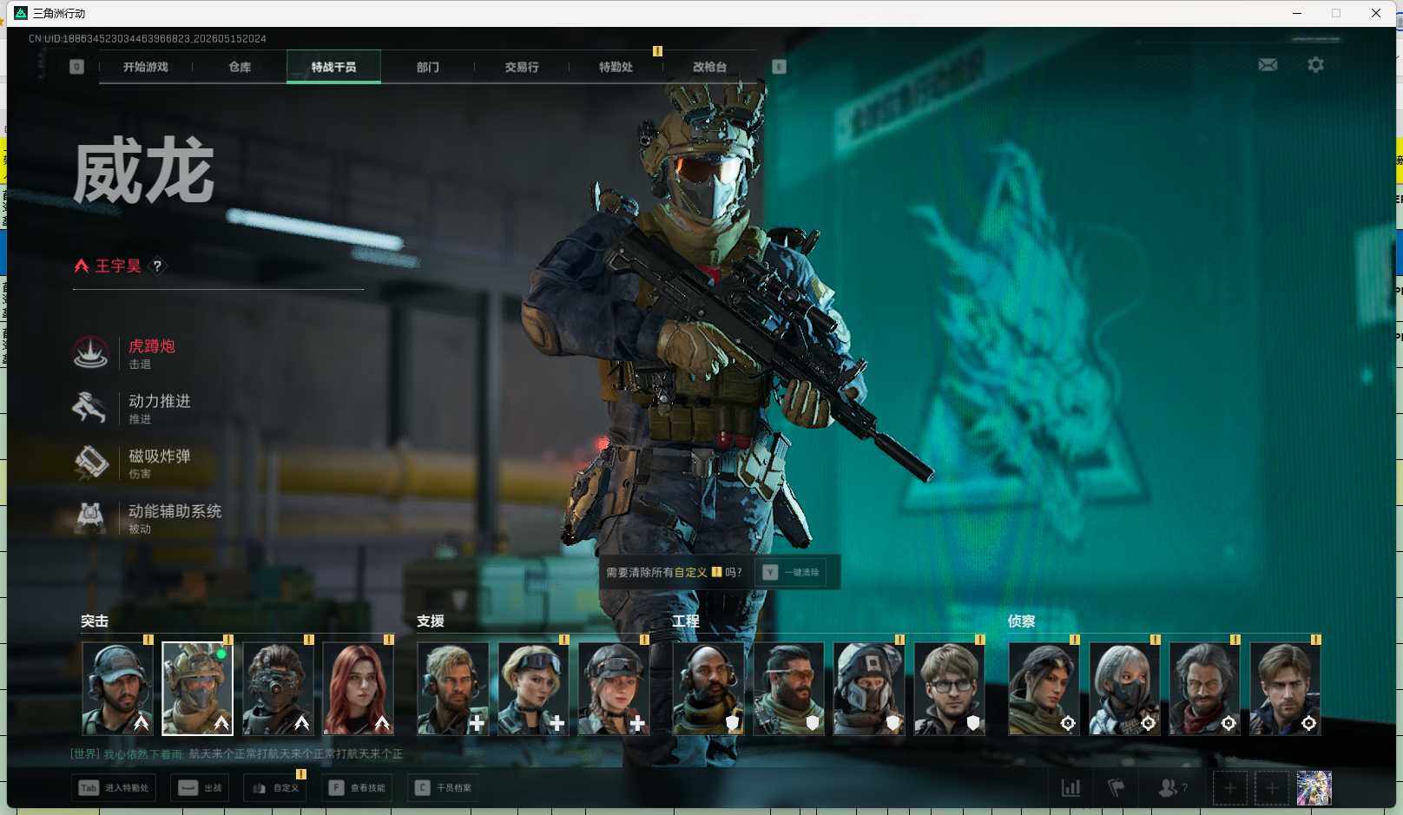This screenshot has width=1403, height=815.
Task: Go to the 部门 tab
Action: [x=428, y=67]
